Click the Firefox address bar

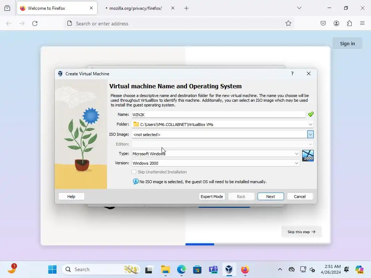[180, 24]
